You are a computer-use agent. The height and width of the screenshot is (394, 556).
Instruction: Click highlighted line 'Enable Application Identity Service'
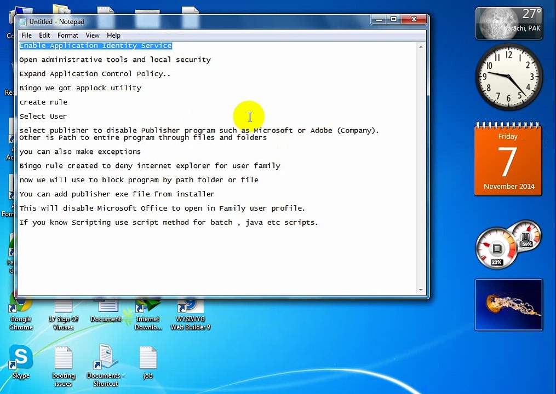(96, 46)
